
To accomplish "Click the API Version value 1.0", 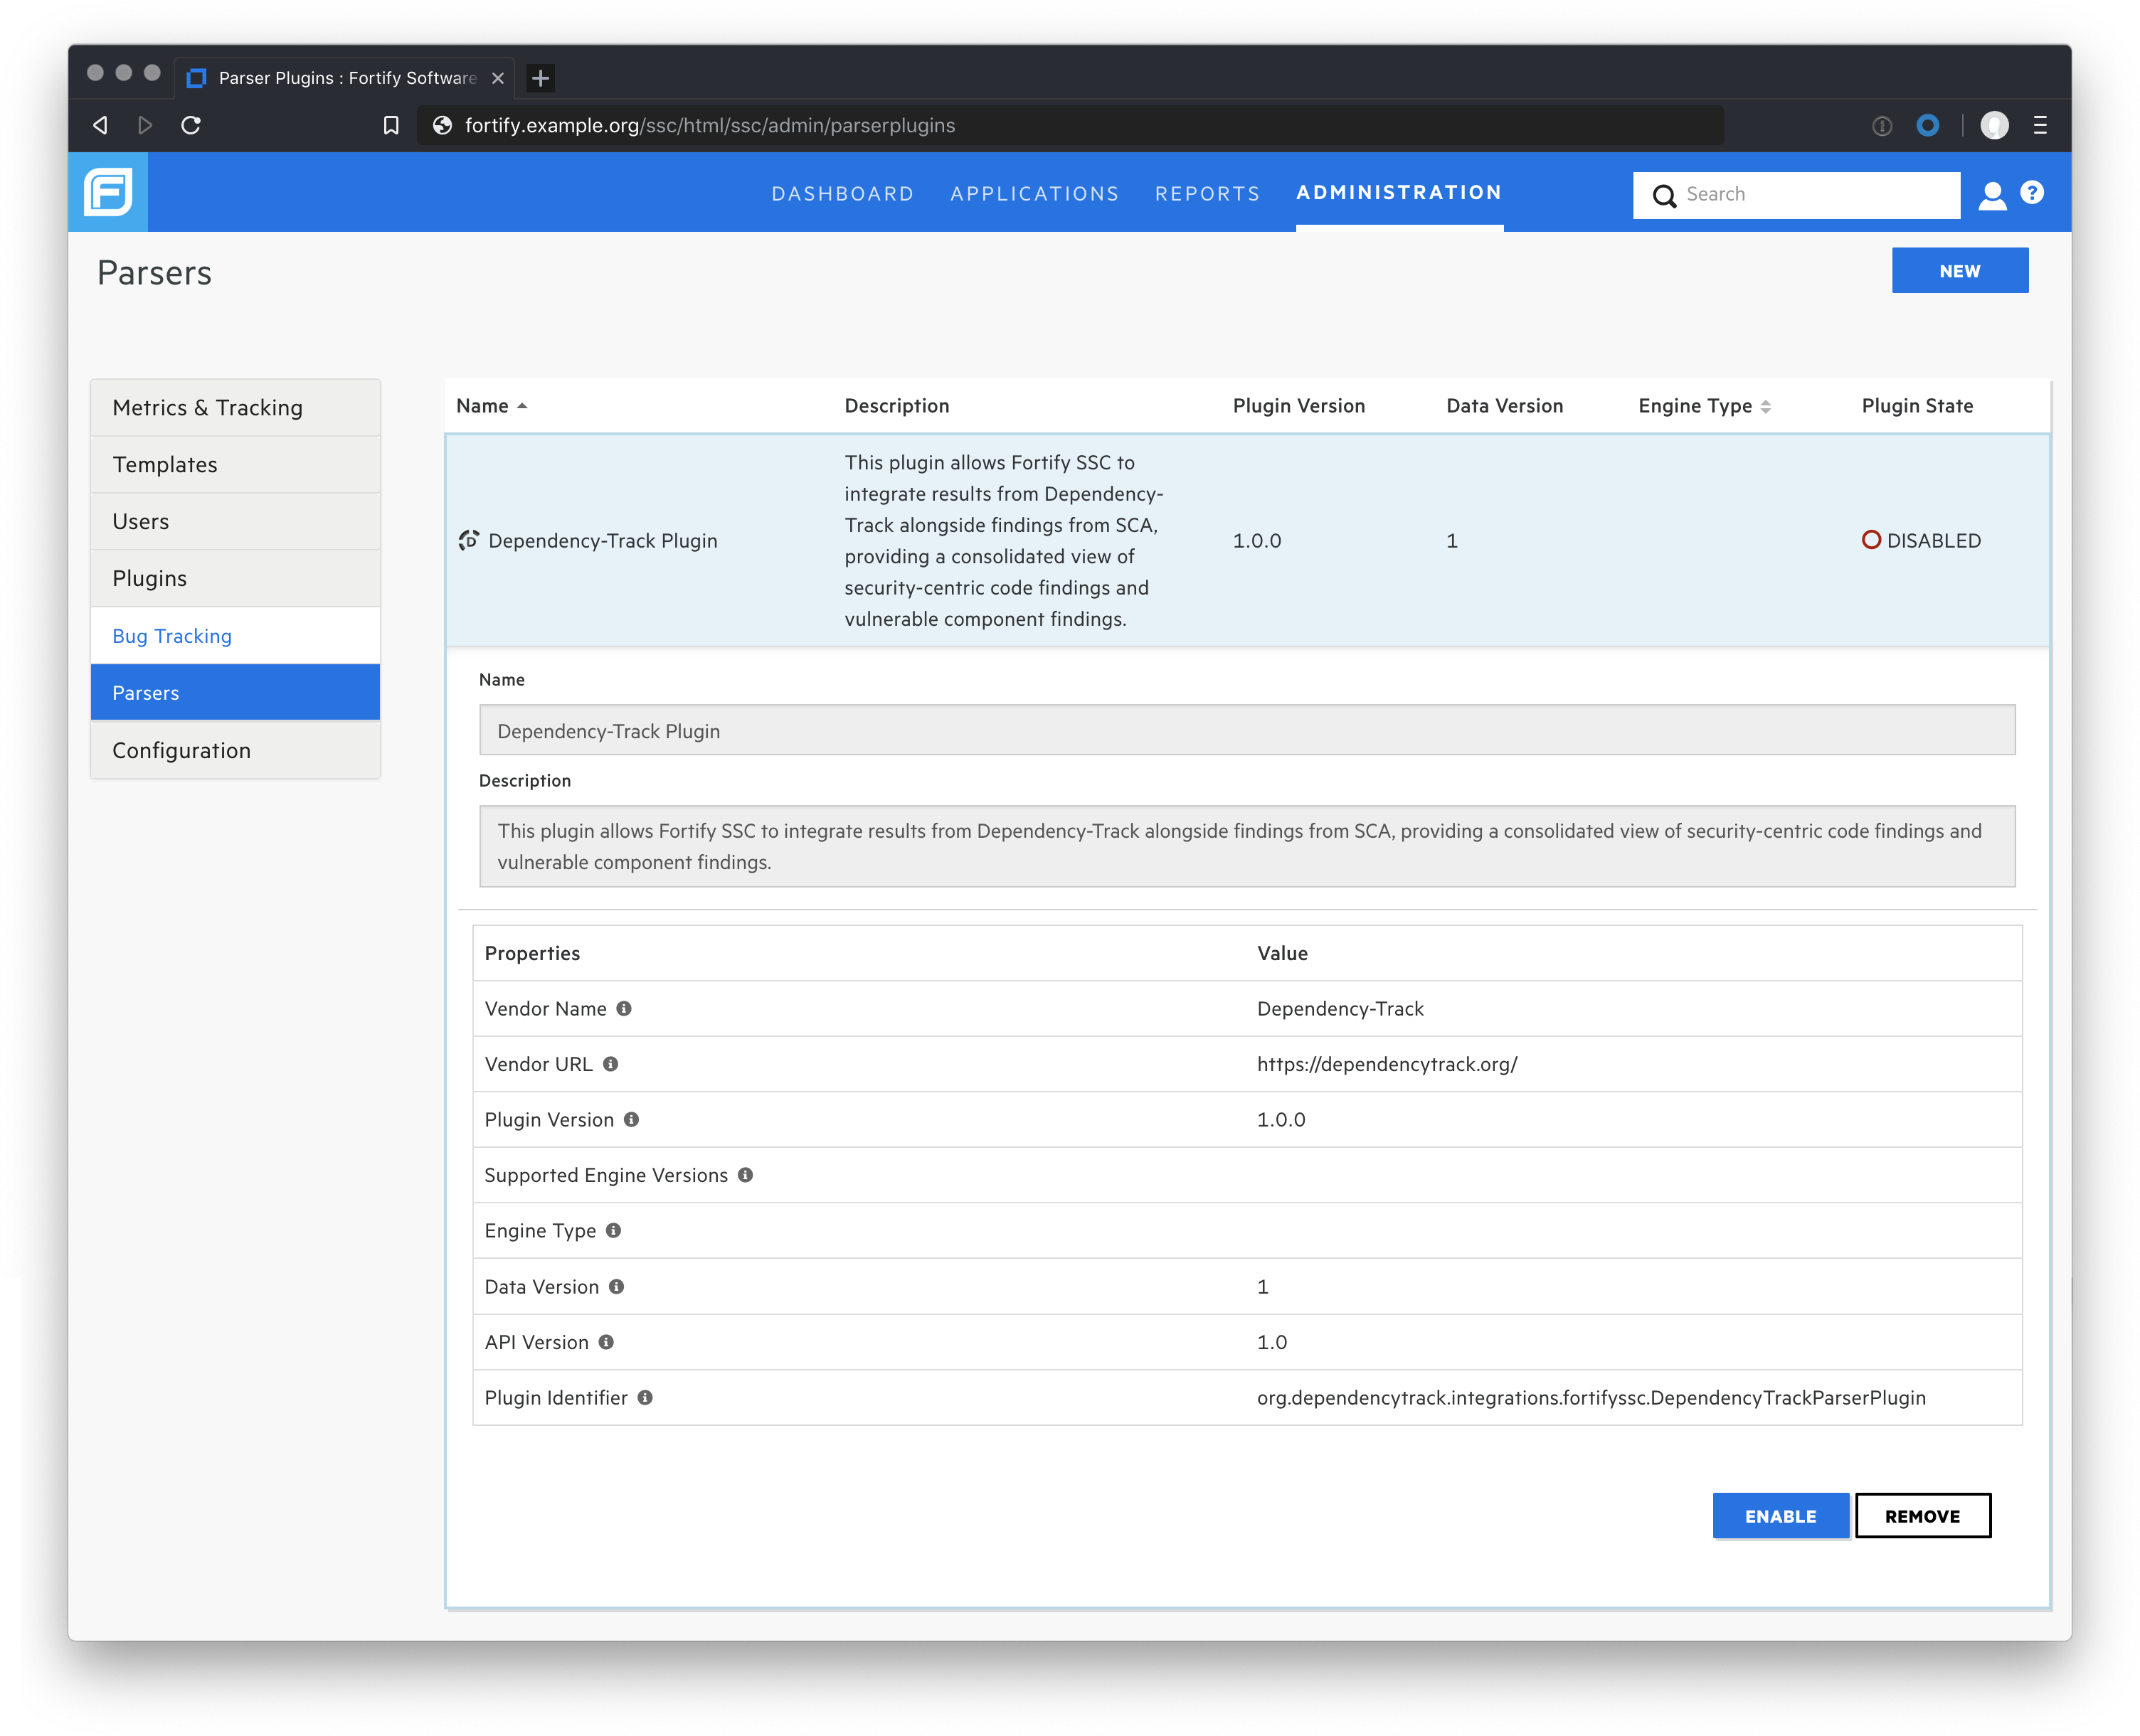I will (1271, 1342).
